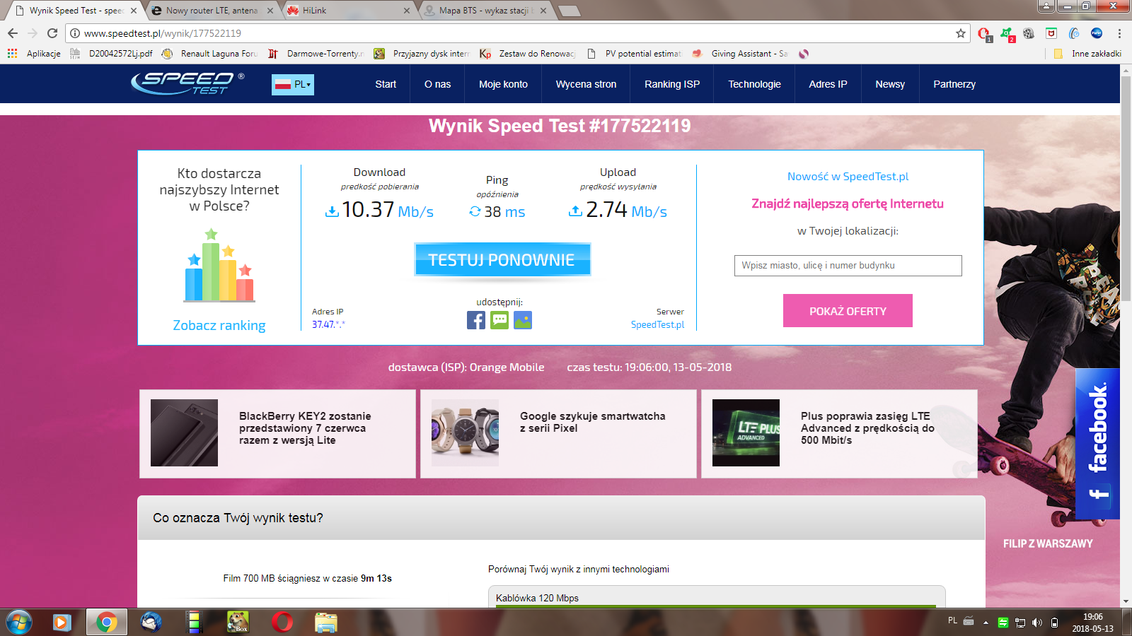Open Giving Assistant bookmark
The image size is (1132, 636).
click(740, 54)
